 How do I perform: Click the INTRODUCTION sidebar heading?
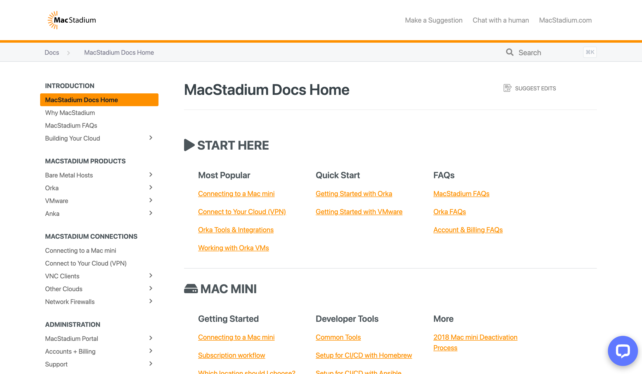(69, 86)
